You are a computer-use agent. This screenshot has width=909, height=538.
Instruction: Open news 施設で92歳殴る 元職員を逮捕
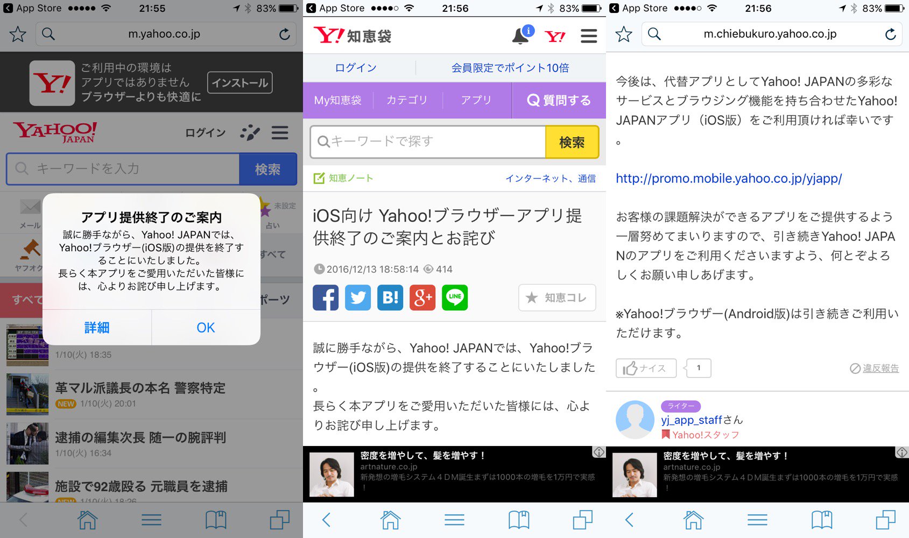coord(141,486)
